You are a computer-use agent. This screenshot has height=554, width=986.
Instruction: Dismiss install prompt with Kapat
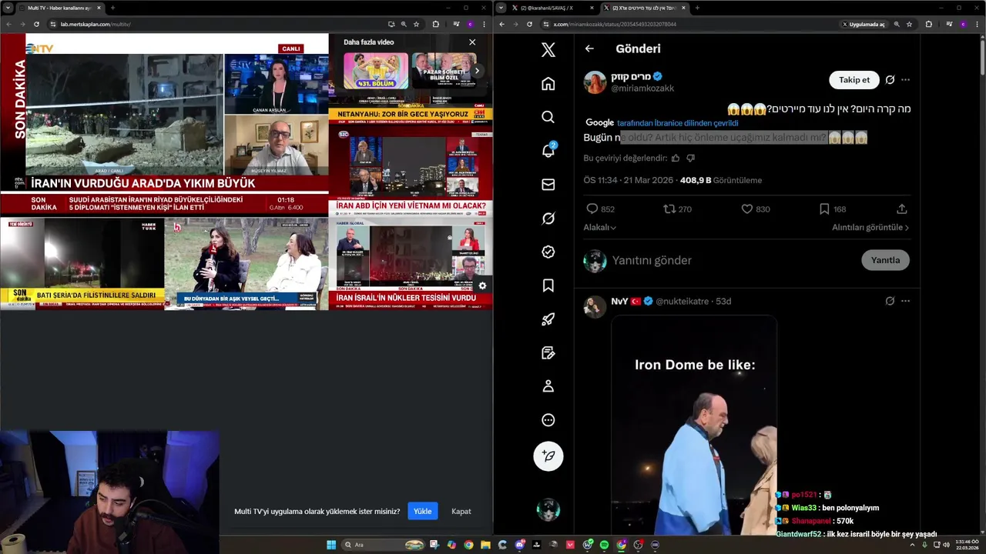(461, 511)
